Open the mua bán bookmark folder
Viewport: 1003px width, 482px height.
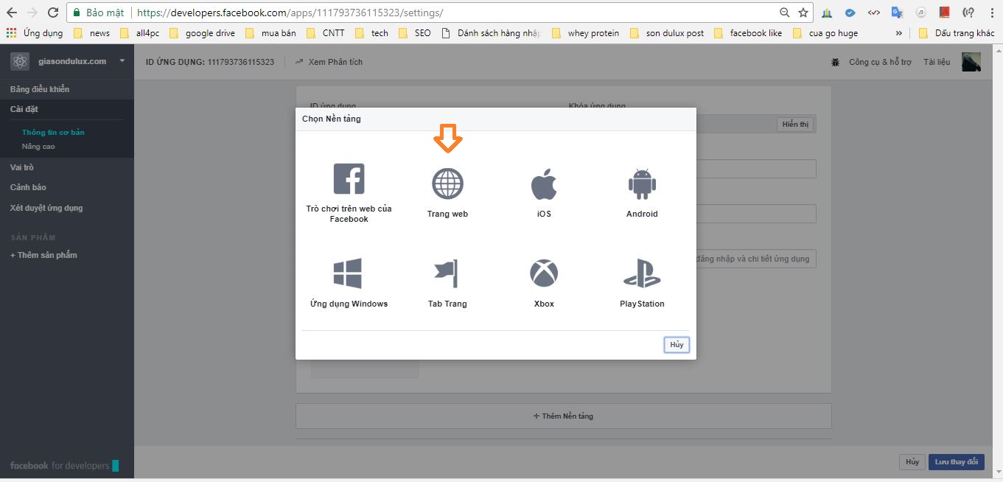pyautogui.click(x=270, y=33)
